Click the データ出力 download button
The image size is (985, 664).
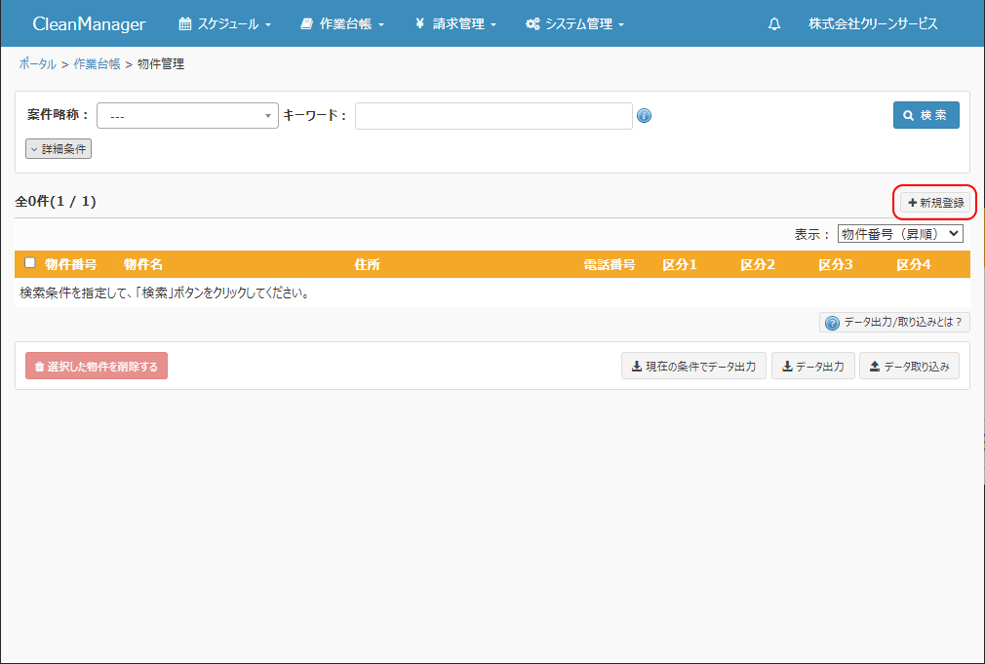tap(812, 367)
